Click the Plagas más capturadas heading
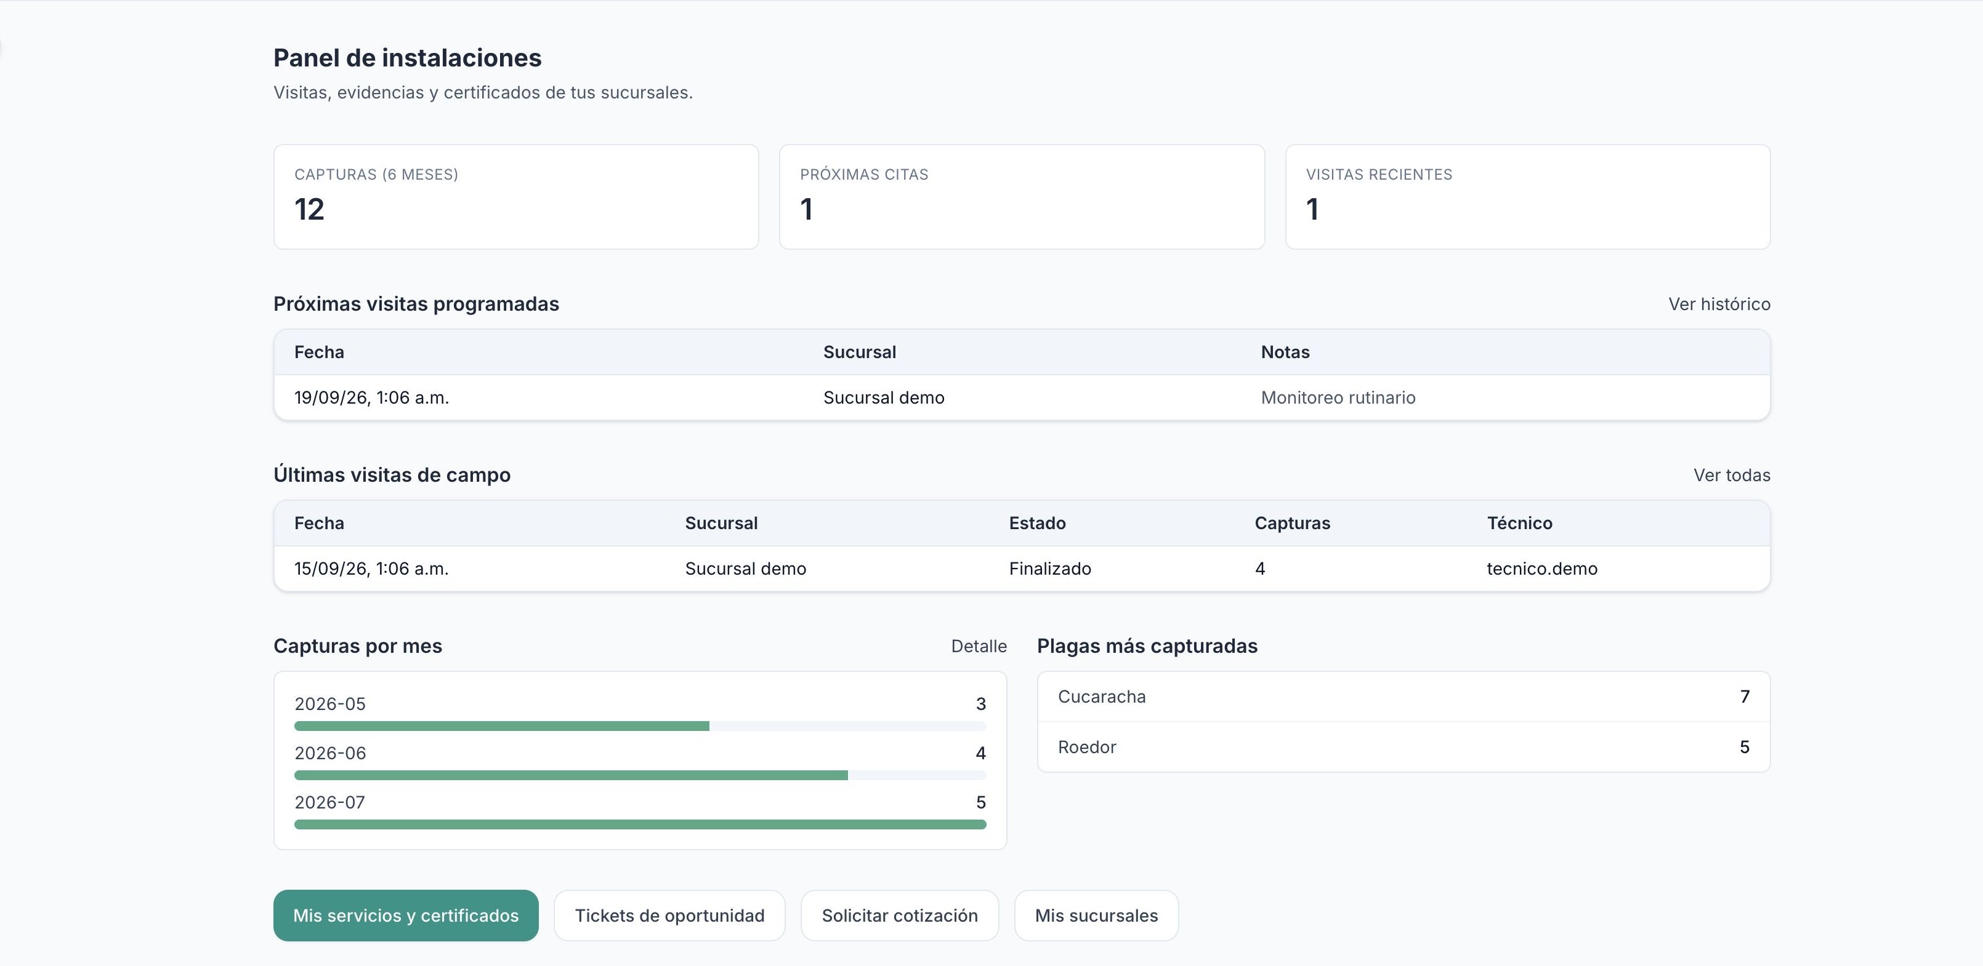This screenshot has width=1983, height=966. click(x=1147, y=646)
